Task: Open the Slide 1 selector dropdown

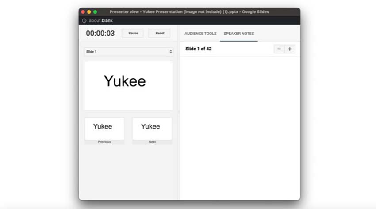Action: pos(129,52)
